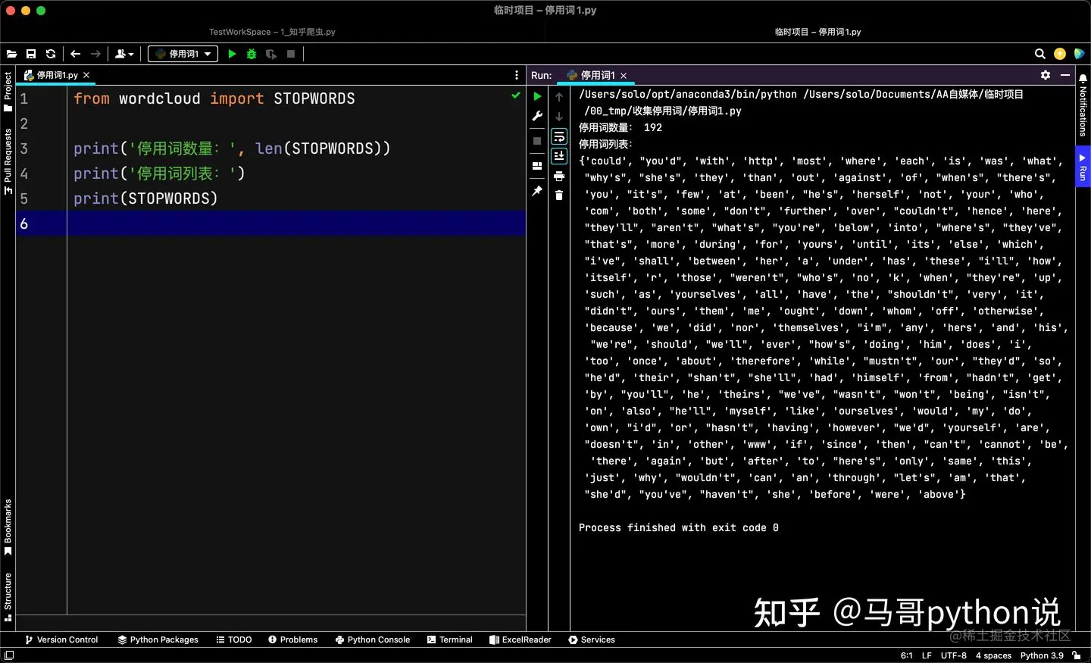Open IDE updates yellow icon
The width and height of the screenshot is (1091, 663).
[x=1060, y=54]
